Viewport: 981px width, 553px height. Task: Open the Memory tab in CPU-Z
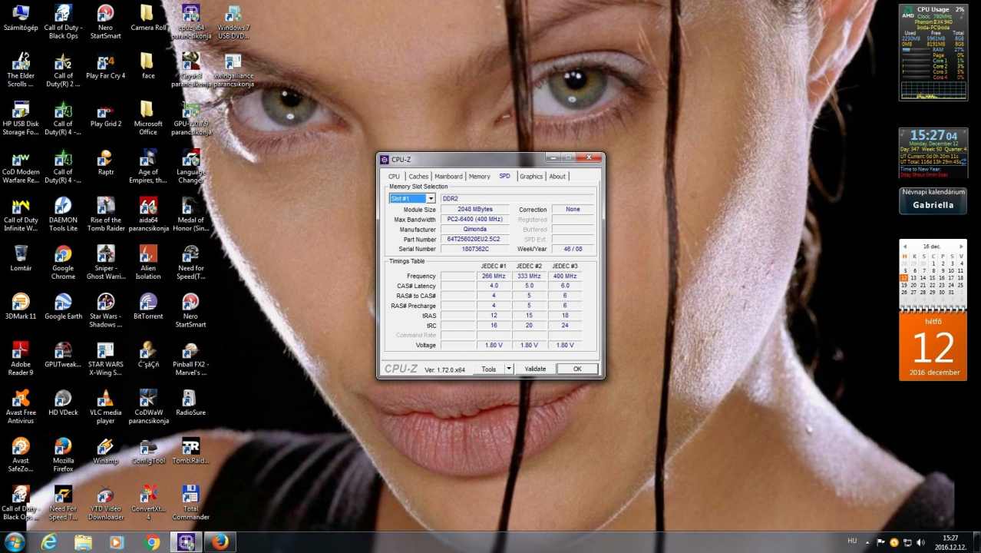[x=480, y=177]
